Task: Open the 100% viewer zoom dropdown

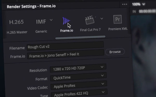Action: [139, 4]
